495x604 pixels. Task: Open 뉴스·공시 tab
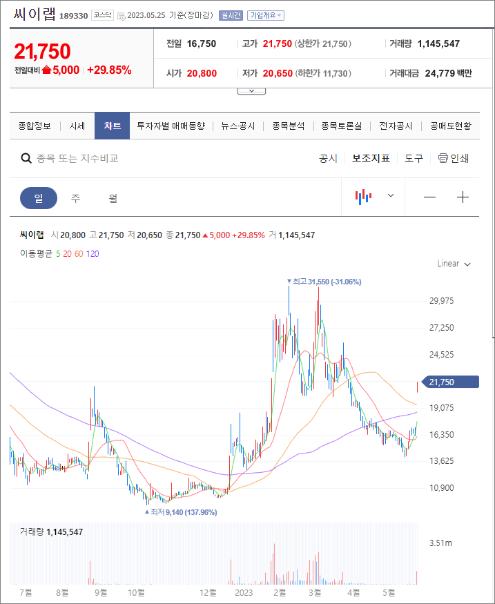[x=237, y=126]
